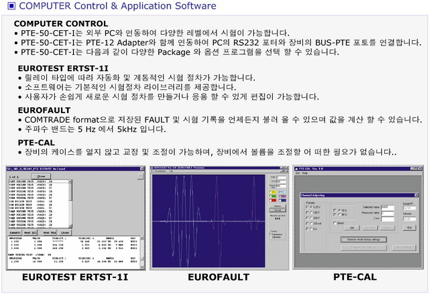Viewport: 429px width, 294px height.
Task: Click the EUROFAULT window title bar icon
Action: (152, 168)
